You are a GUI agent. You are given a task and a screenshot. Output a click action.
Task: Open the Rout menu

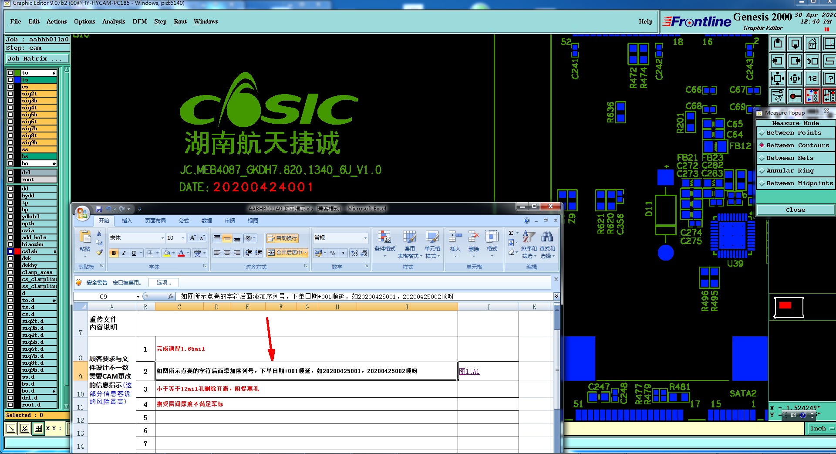pyautogui.click(x=180, y=21)
